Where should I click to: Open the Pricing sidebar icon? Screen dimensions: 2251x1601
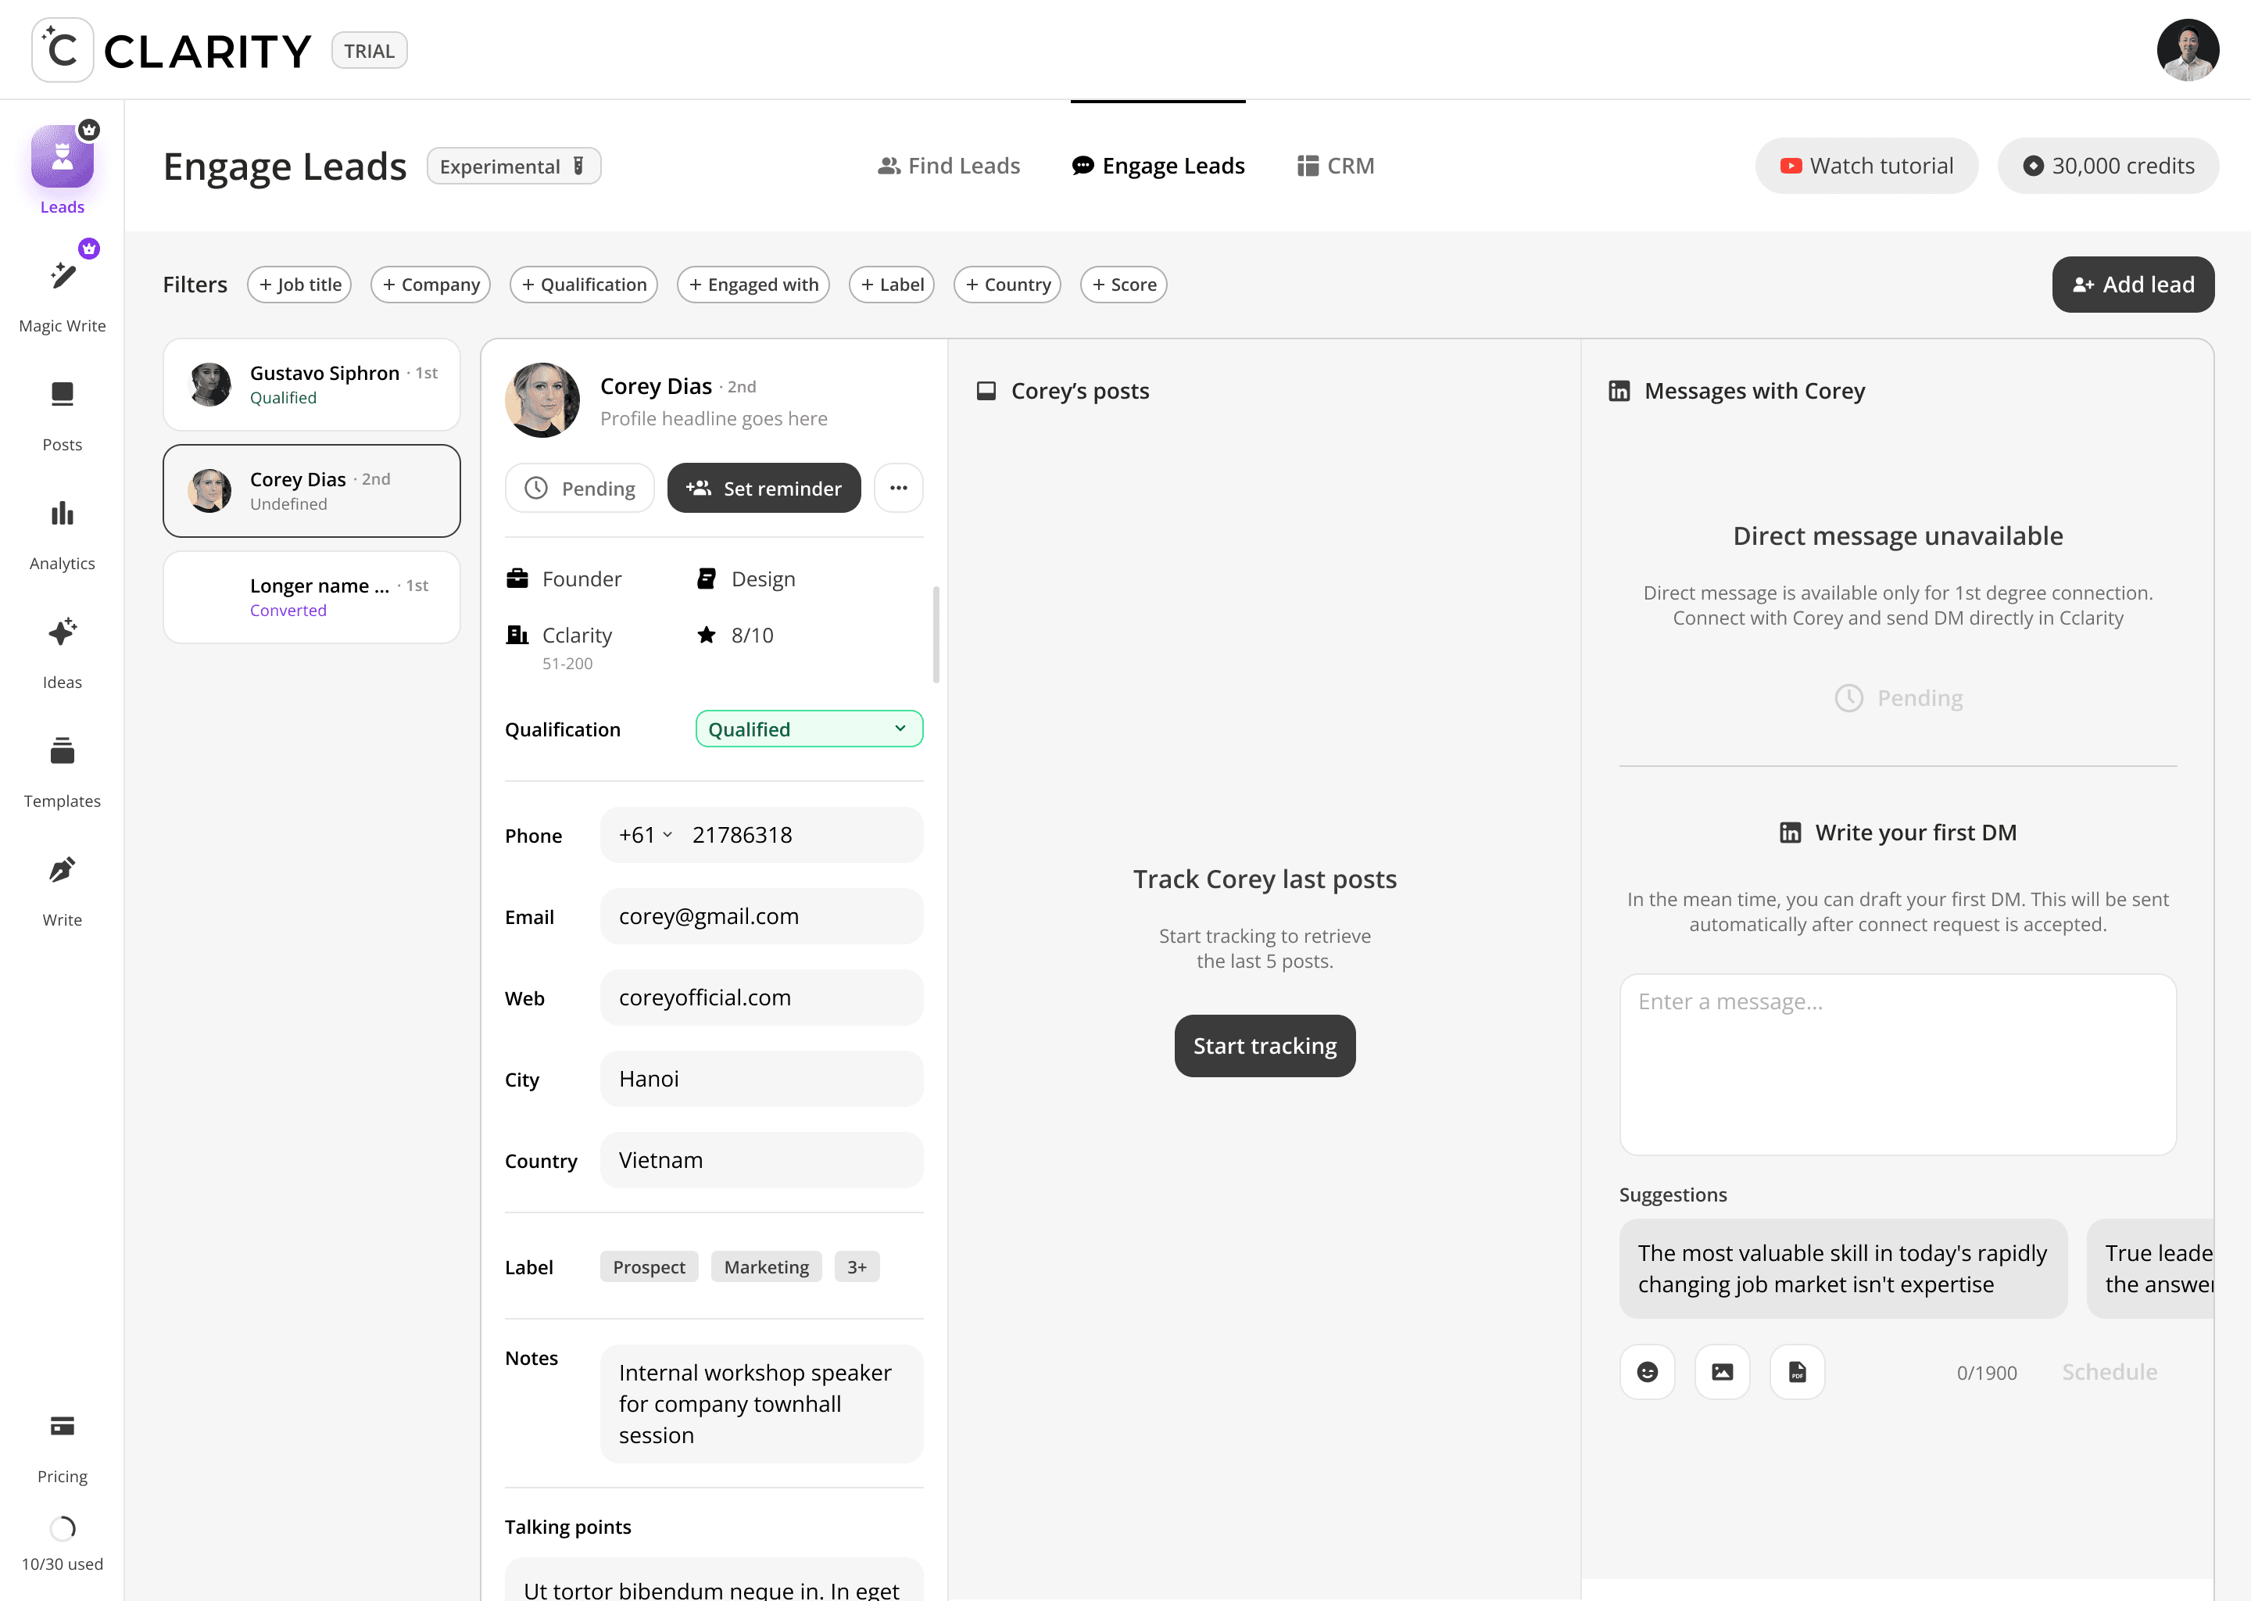[x=62, y=1427]
